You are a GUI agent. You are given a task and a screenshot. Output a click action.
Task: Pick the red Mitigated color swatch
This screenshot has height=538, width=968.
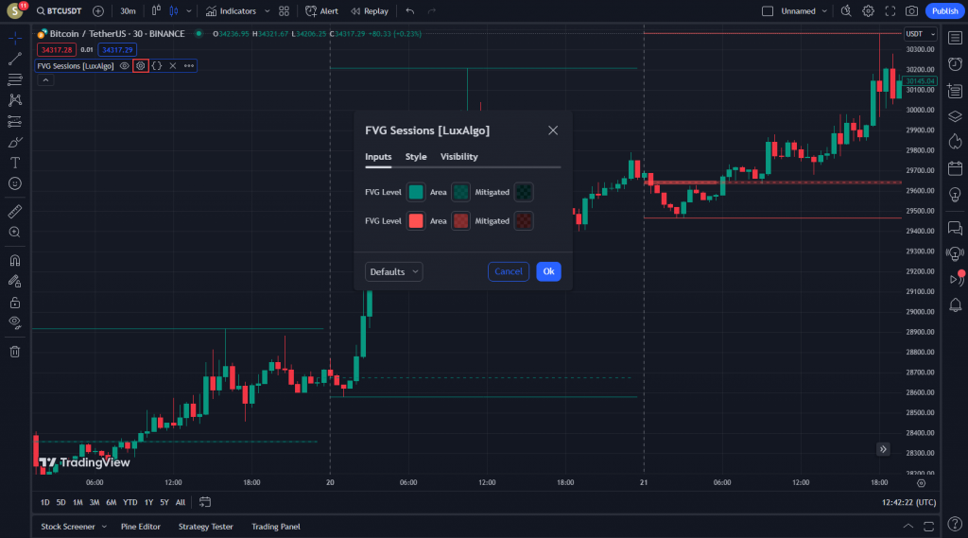click(x=524, y=221)
